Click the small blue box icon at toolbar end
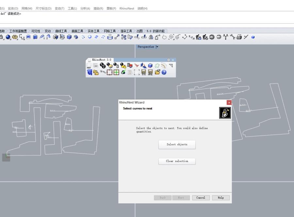 tap(253, 37)
